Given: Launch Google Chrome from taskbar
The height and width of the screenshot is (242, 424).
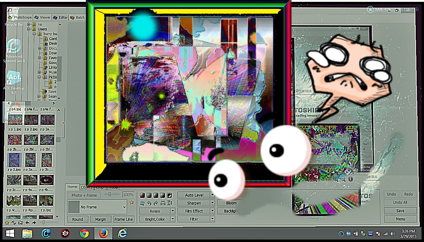Looking at the screenshot, I should click(84, 234).
